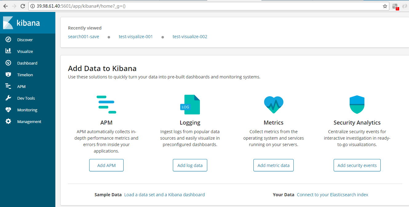Click the kibana wordmark text
Screen dimensions: 409x207
[28, 23]
